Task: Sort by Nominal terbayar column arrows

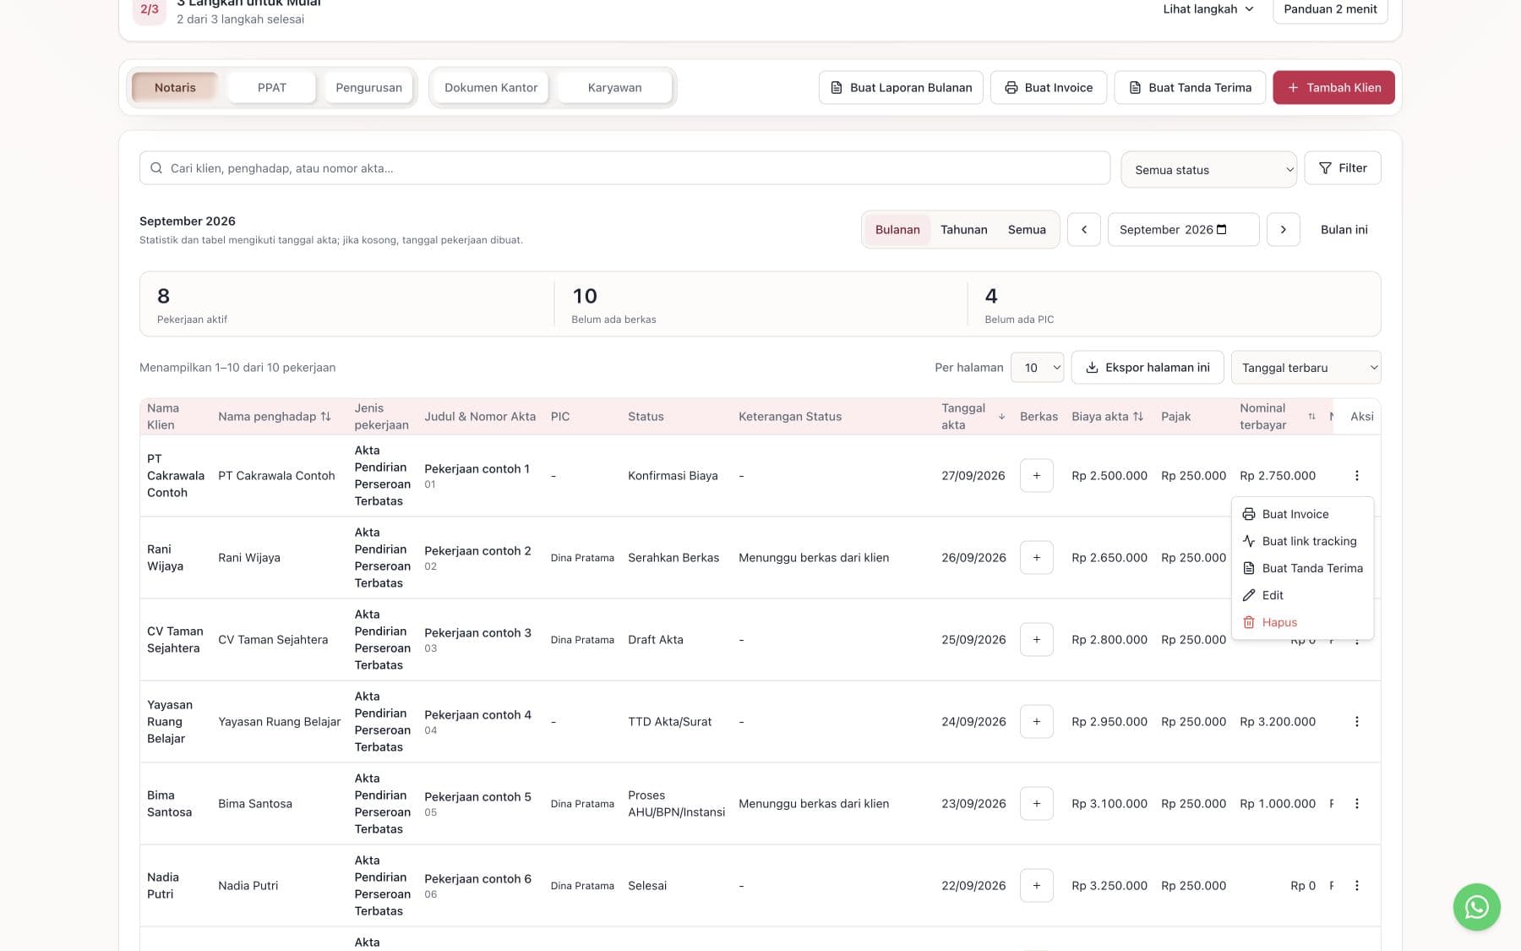Action: point(1311,417)
